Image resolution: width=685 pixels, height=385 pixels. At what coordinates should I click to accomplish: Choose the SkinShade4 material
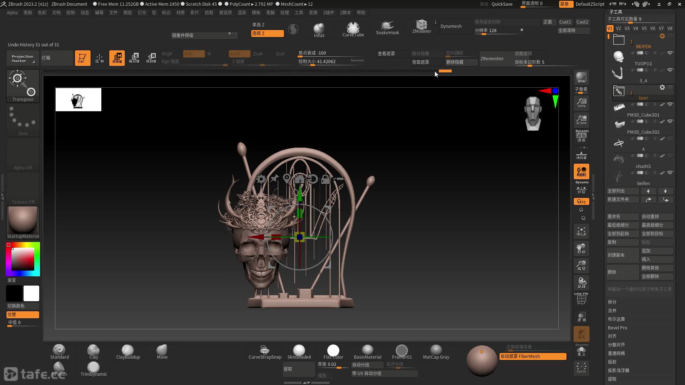coord(299,352)
